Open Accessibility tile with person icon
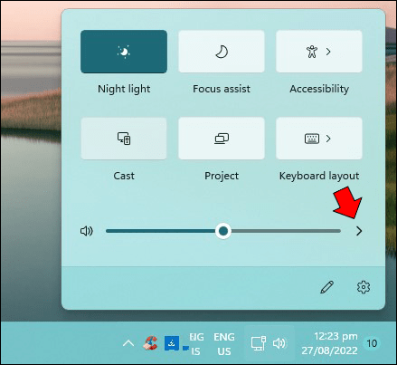The width and height of the screenshot is (397, 365). 312,52
